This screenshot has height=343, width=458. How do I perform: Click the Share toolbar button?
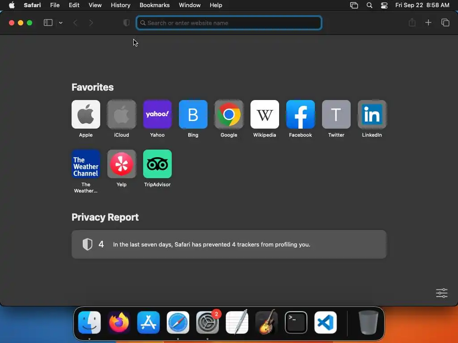(412, 22)
